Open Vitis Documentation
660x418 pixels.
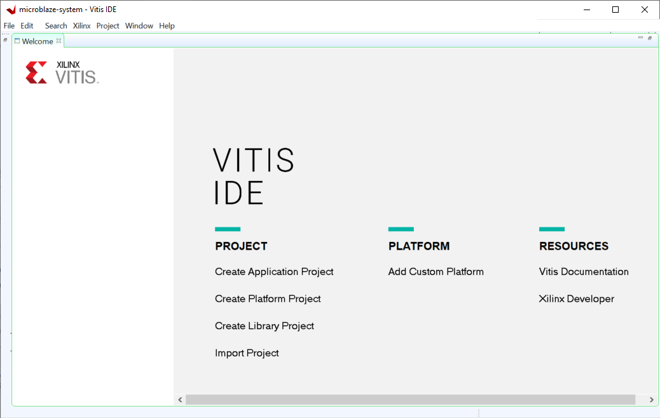click(584, 272)
